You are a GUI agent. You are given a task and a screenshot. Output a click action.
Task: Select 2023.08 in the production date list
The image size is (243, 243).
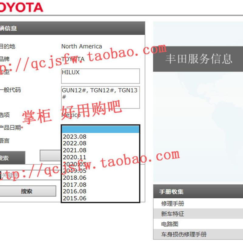coord(101,136)
